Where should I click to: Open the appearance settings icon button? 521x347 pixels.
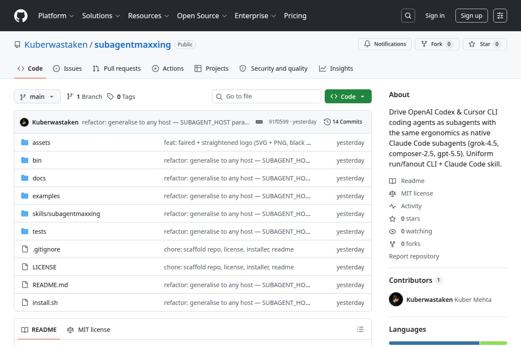[x=500, y=16]
